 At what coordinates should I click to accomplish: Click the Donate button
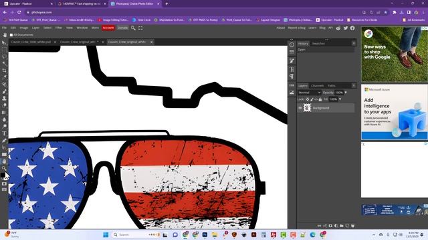click(x=122, y=28)
